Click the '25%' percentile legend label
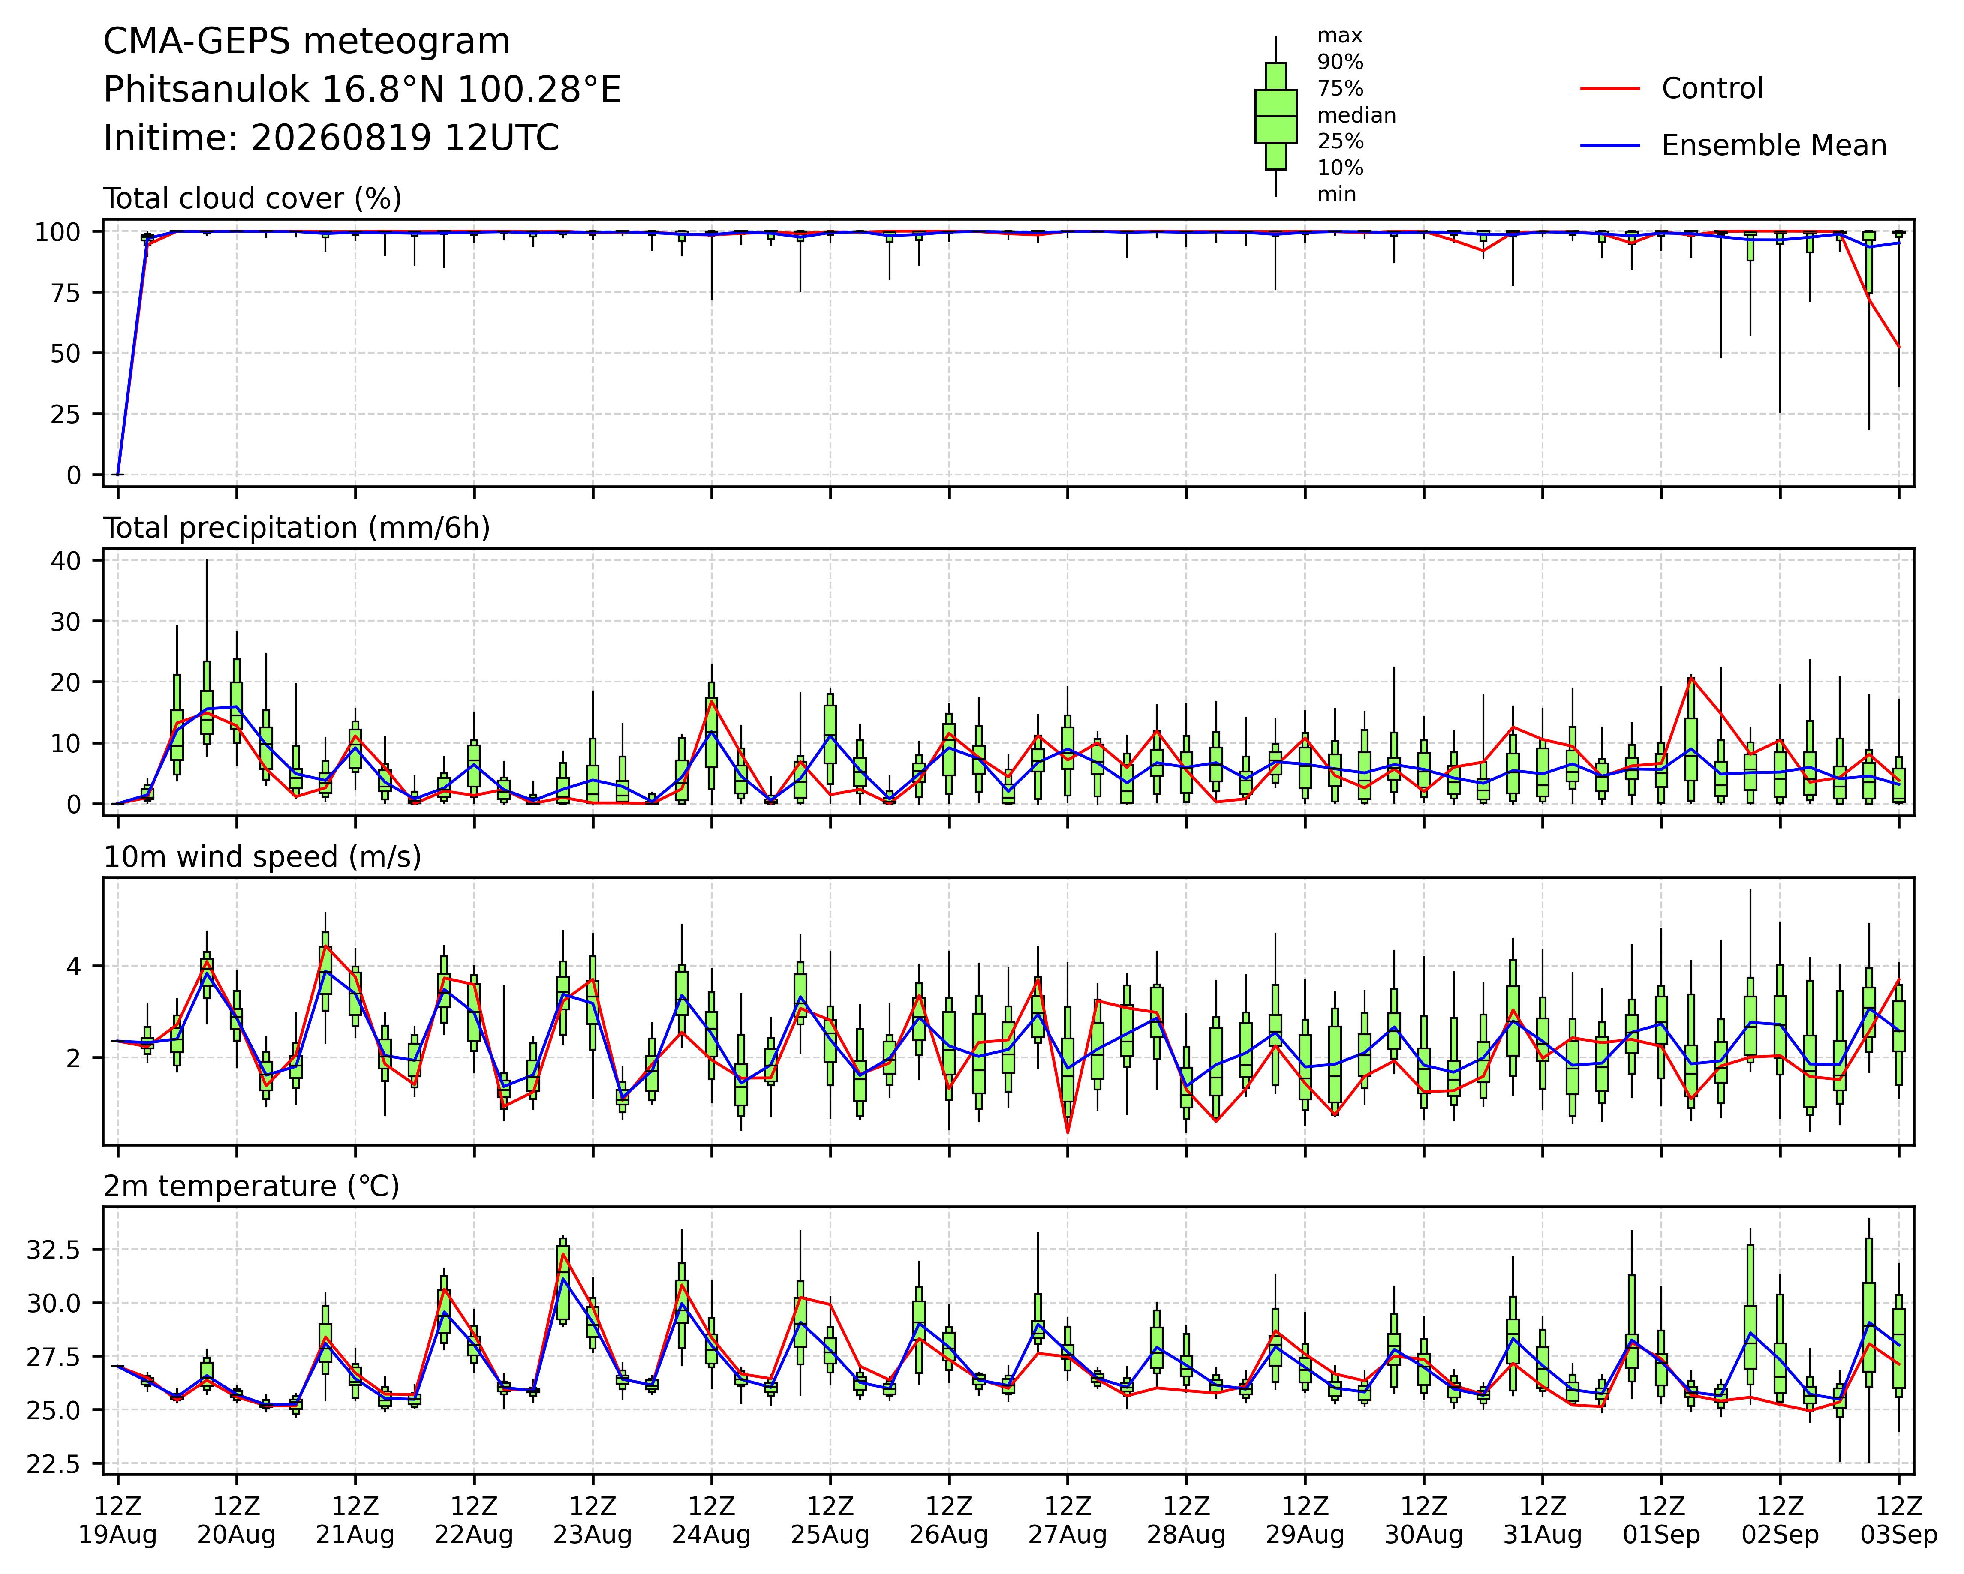Screen dimensions: 1964x1574 tap(1340, 142)
